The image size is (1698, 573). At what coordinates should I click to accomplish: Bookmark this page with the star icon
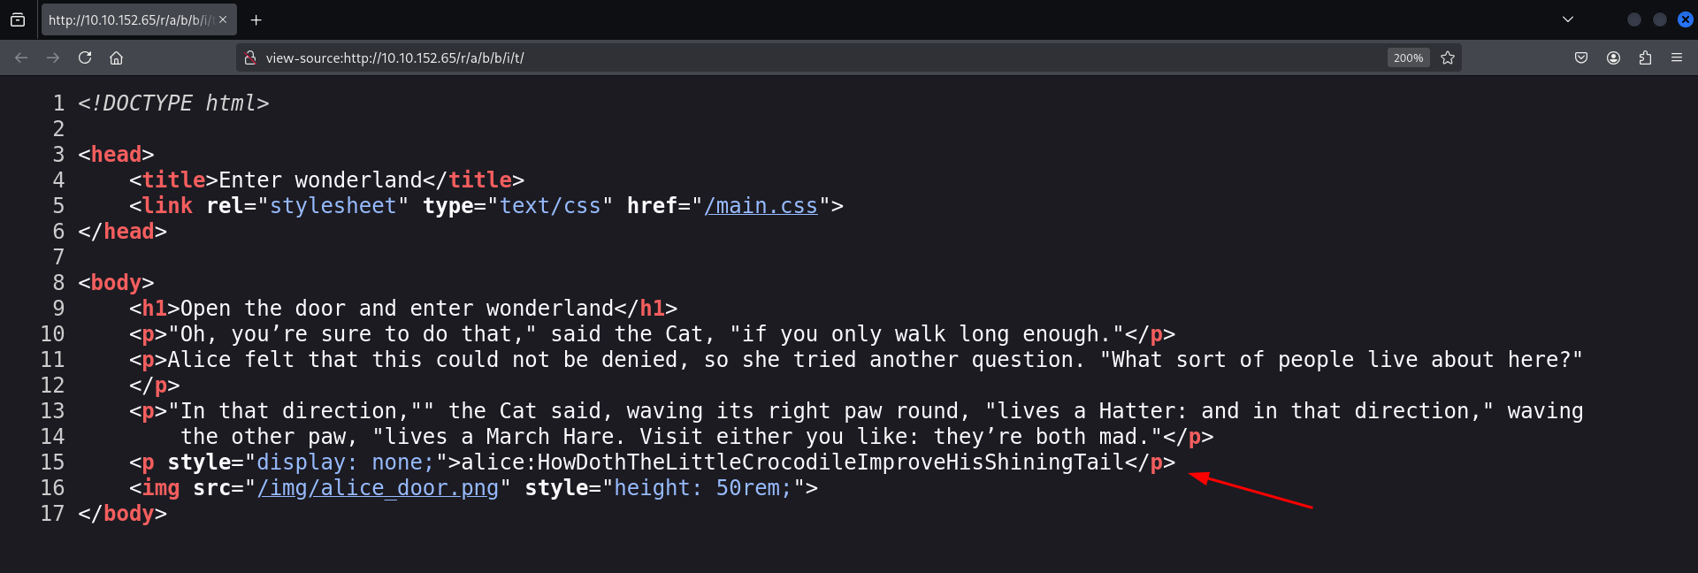coord(1448,57)
